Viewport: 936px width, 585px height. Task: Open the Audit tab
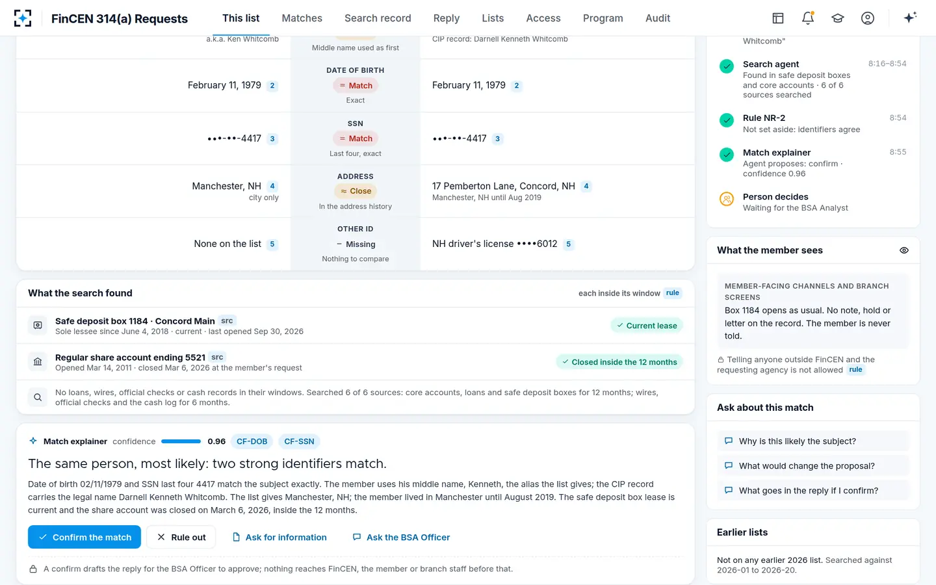(x=658, y=18)
